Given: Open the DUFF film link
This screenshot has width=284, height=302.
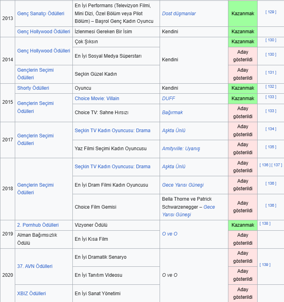Looking at the screenshot, I should [x=168, y=99].
